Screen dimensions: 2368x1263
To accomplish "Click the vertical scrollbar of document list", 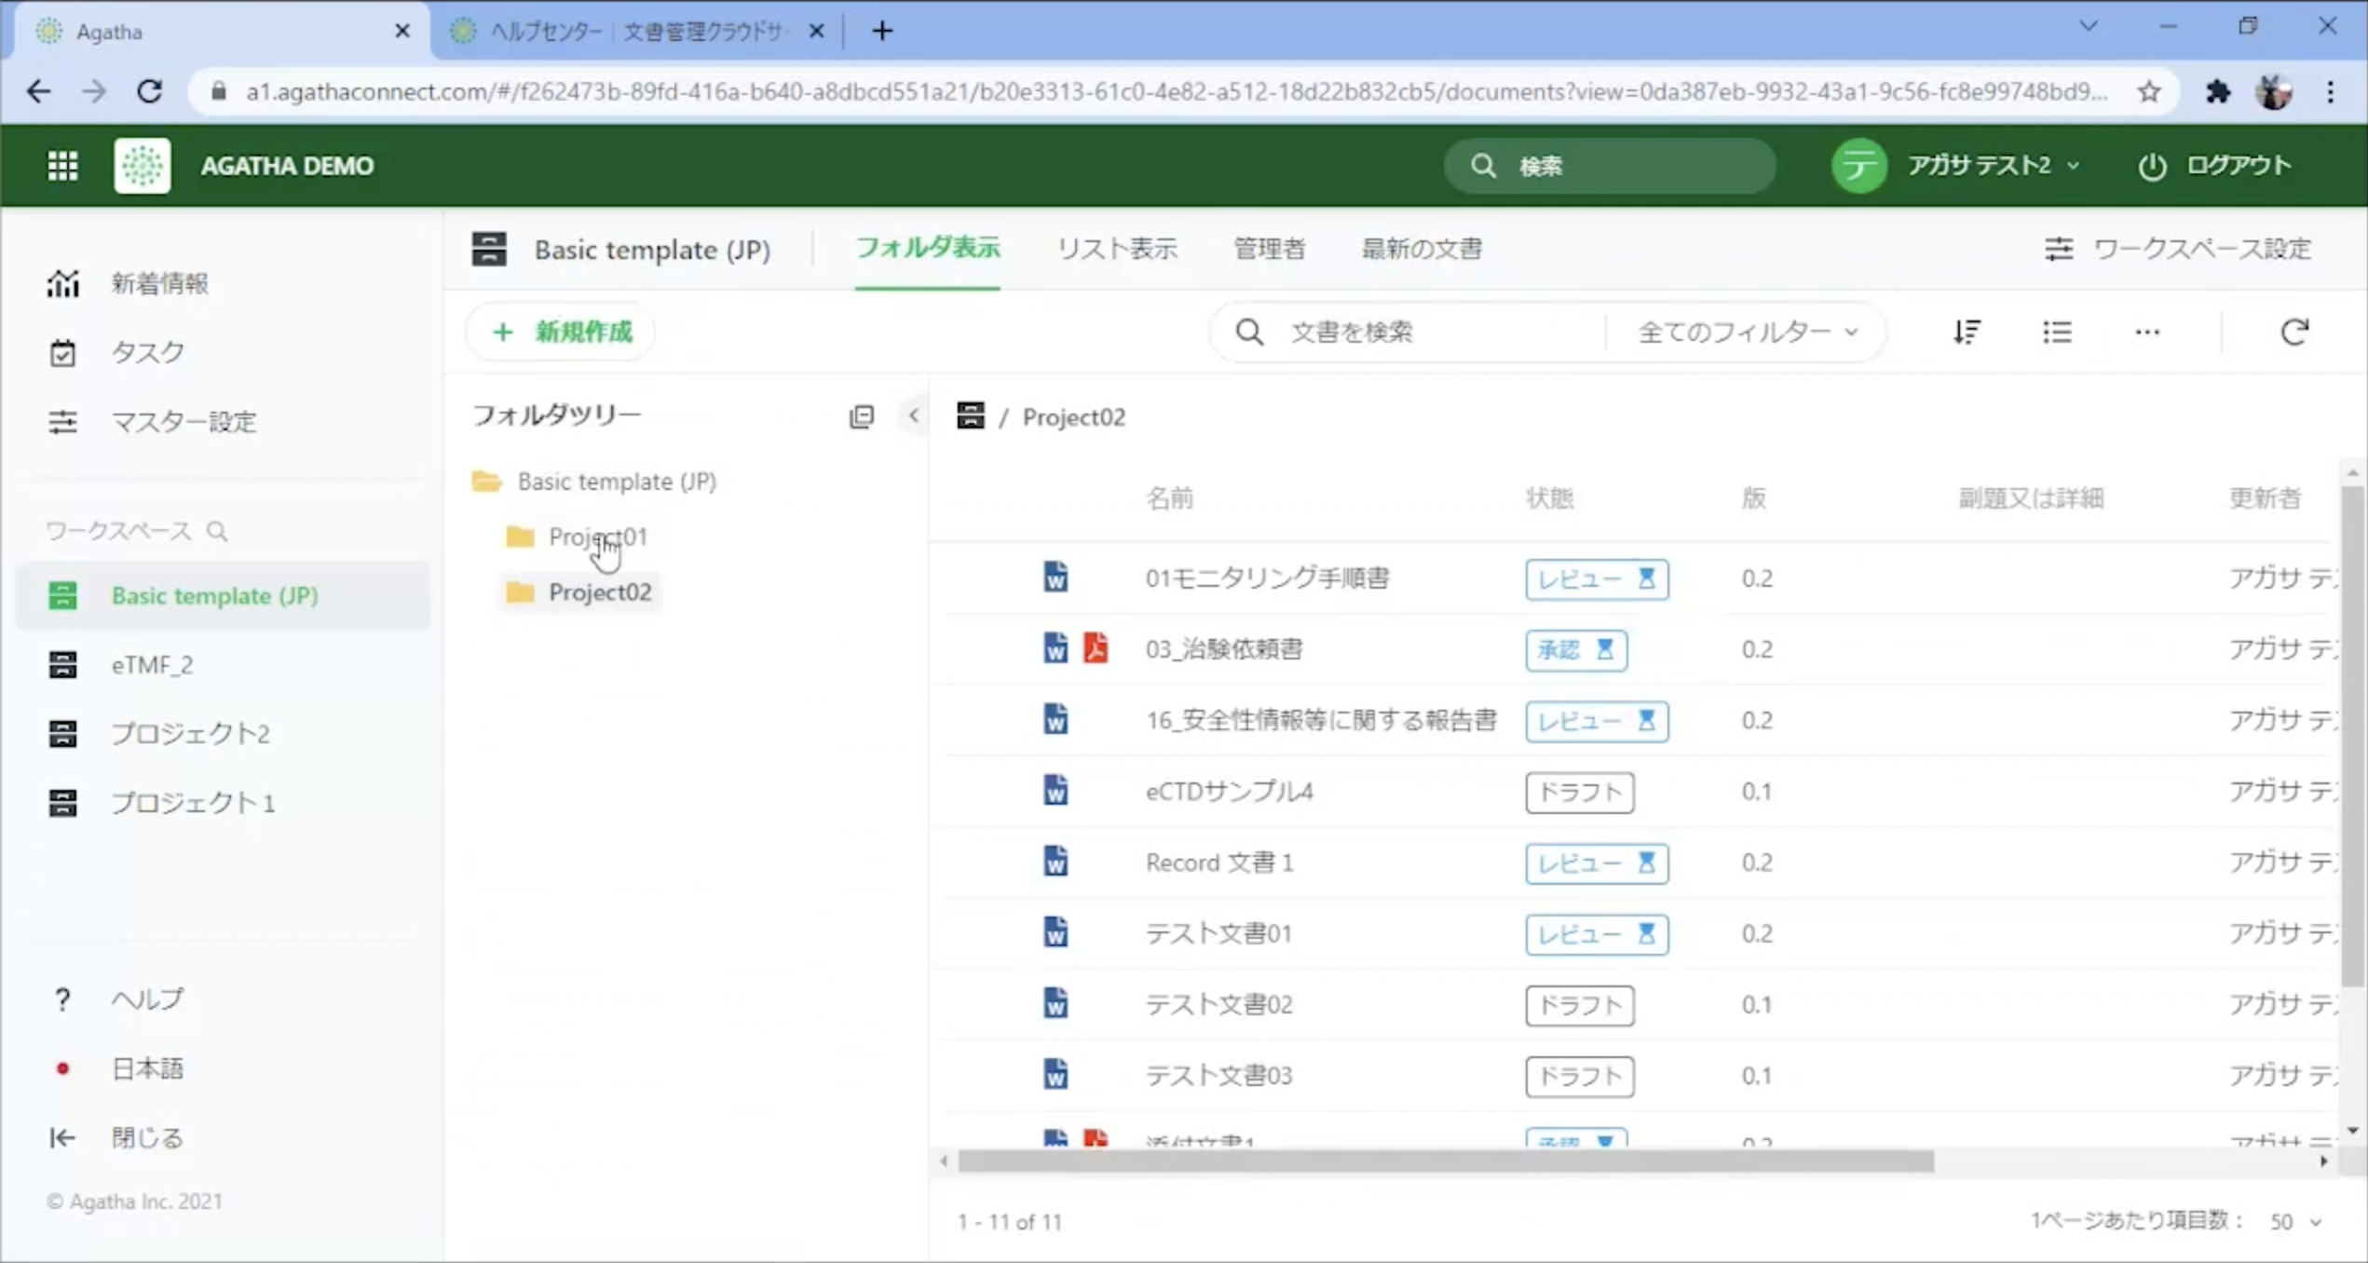I will 2353,736.
